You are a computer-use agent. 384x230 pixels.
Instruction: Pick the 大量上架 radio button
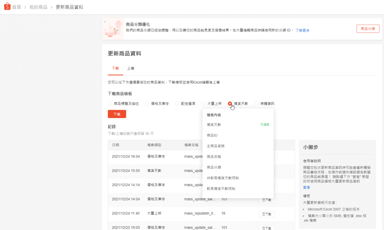coord(204,103)
